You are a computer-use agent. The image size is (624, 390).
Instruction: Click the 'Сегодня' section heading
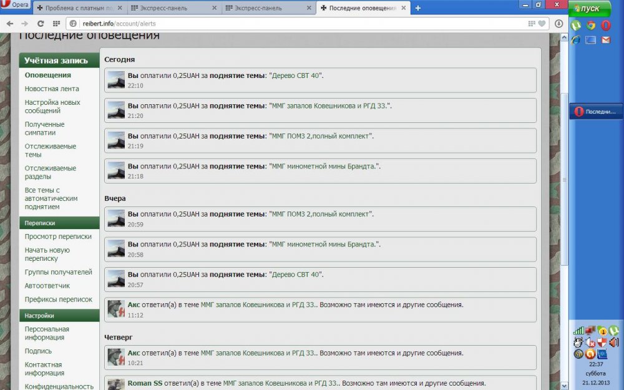pyautogui.click(x=119, y=59)
